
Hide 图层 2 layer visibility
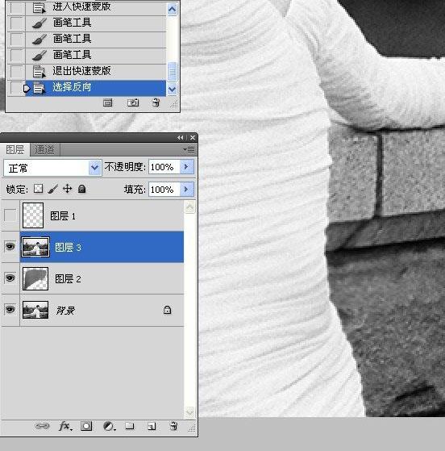click(10, 278)
